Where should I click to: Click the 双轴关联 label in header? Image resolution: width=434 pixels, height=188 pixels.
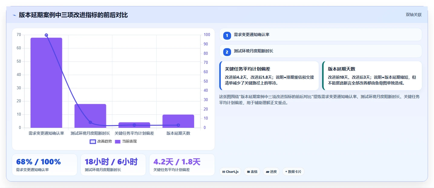pos(414,15)
